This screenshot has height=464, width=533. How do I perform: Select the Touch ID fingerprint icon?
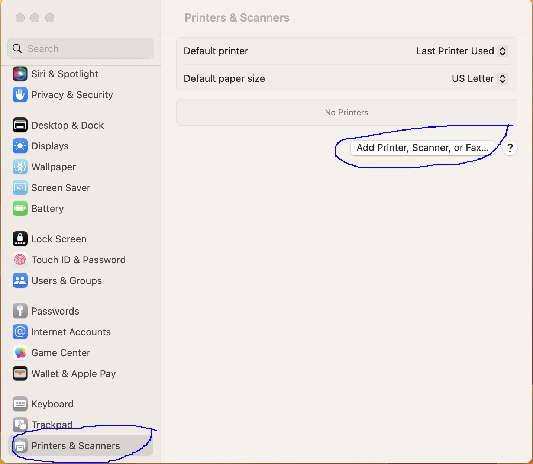click(x=20, y=260)
